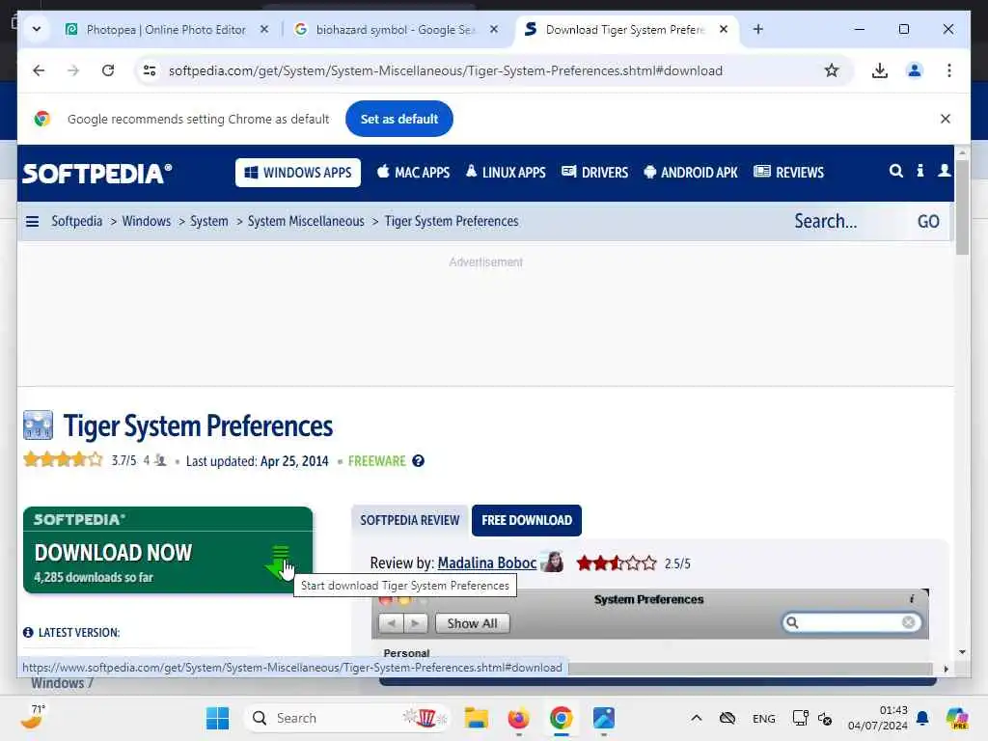Click the Latest Version info icon

point(28,633)
